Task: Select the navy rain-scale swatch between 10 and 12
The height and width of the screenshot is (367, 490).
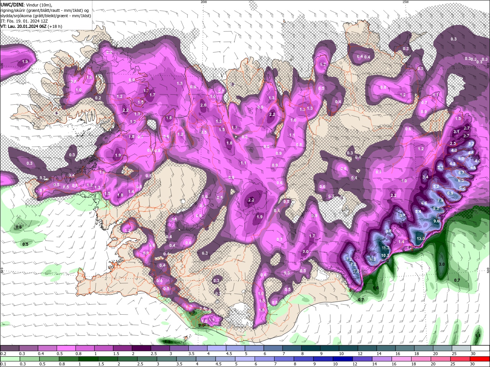Action: click(x=342, y=359)
